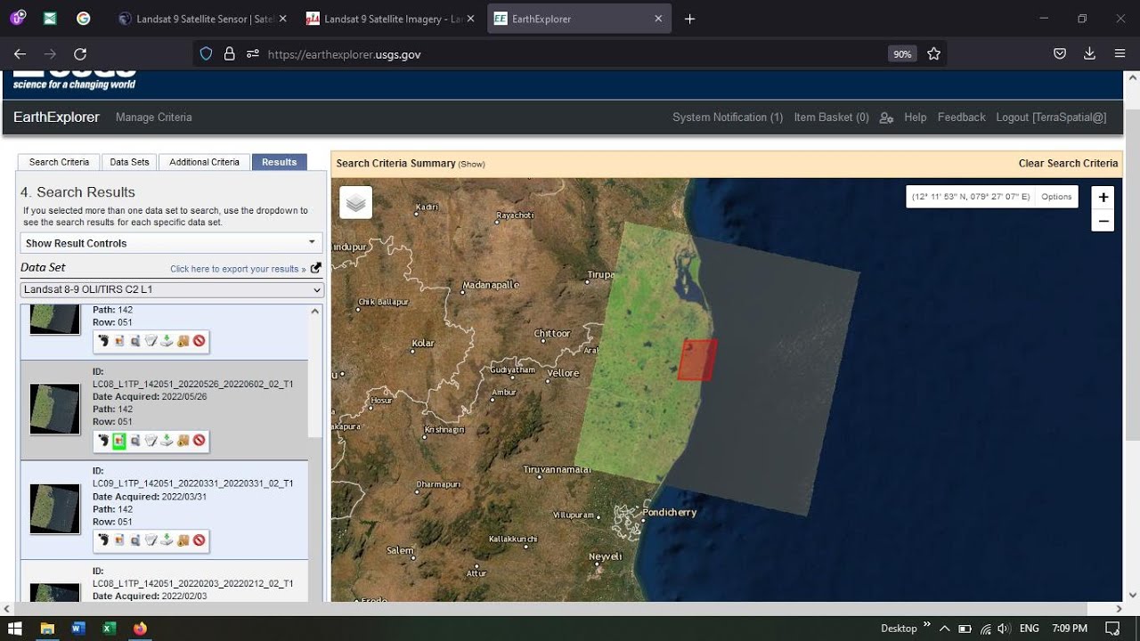Open the Item Basket (0)
The image size is (1140, 641).
click(831, 118)
